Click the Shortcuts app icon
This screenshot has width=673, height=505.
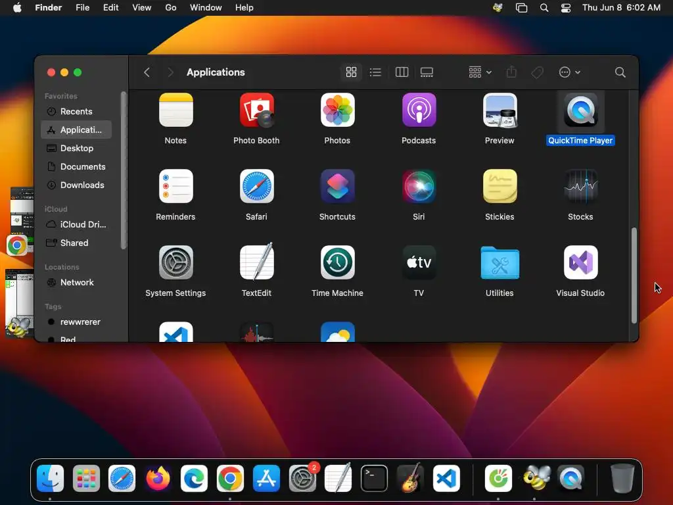pyautogui.click(x=337, y=186)
